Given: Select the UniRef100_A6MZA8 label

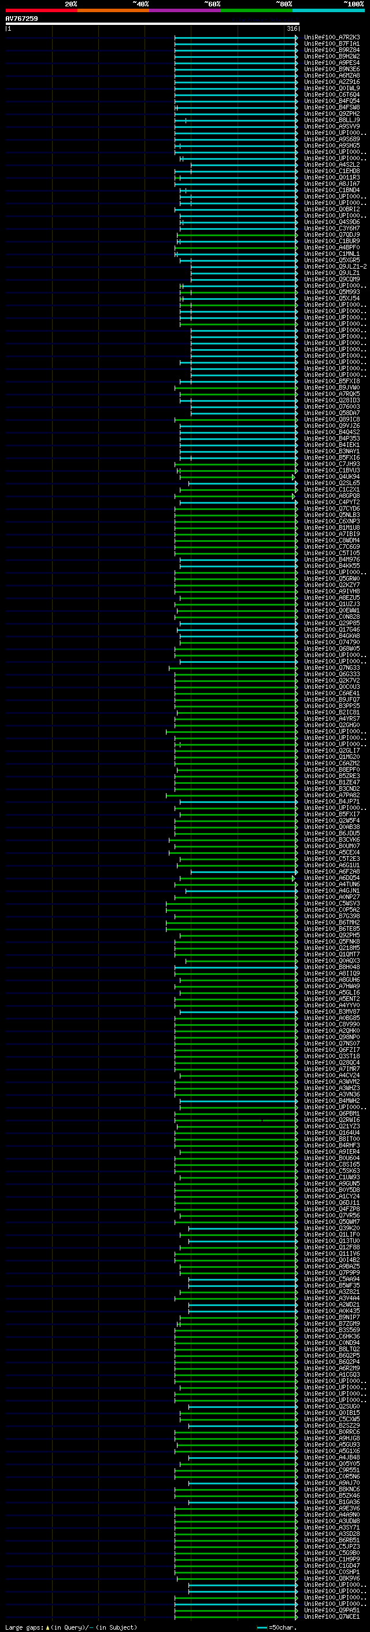Looking at the screenshot, I should [x=331, y=75].
